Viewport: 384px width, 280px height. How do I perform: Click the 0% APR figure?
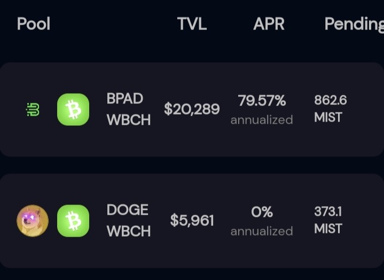262,212
